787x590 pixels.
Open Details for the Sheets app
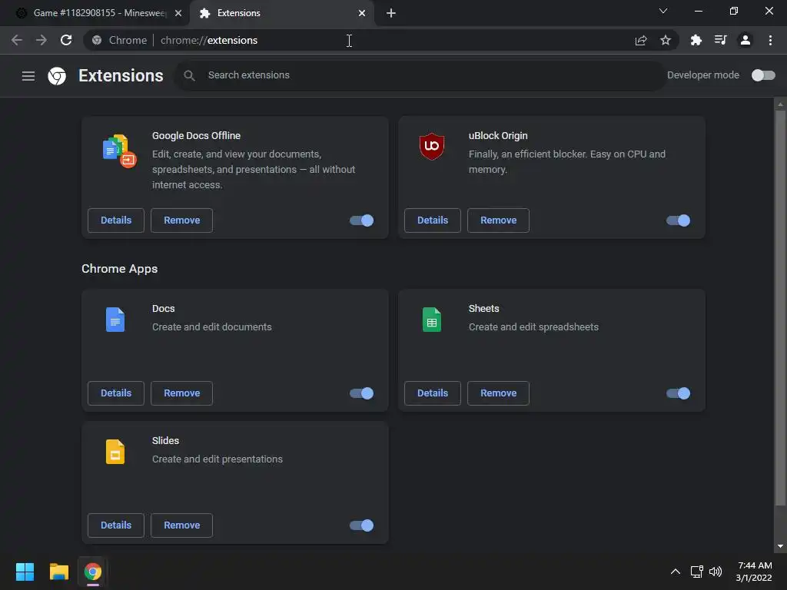pyautogui.click(x=433, y=393)
